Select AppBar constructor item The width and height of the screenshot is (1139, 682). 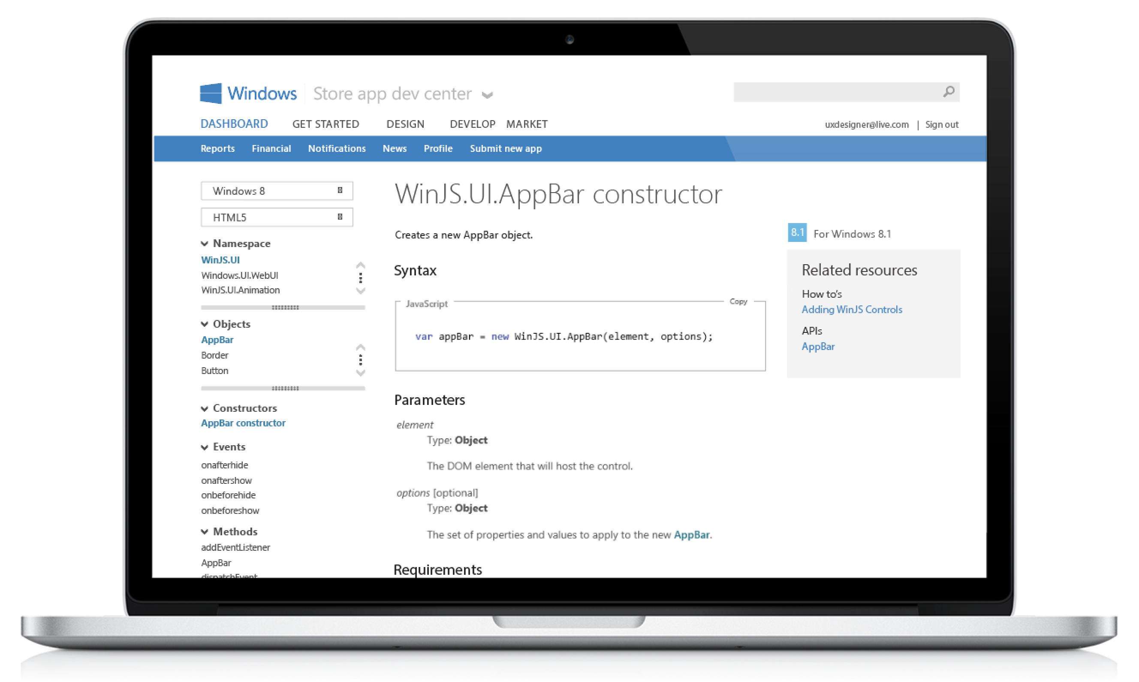point(243,423)
